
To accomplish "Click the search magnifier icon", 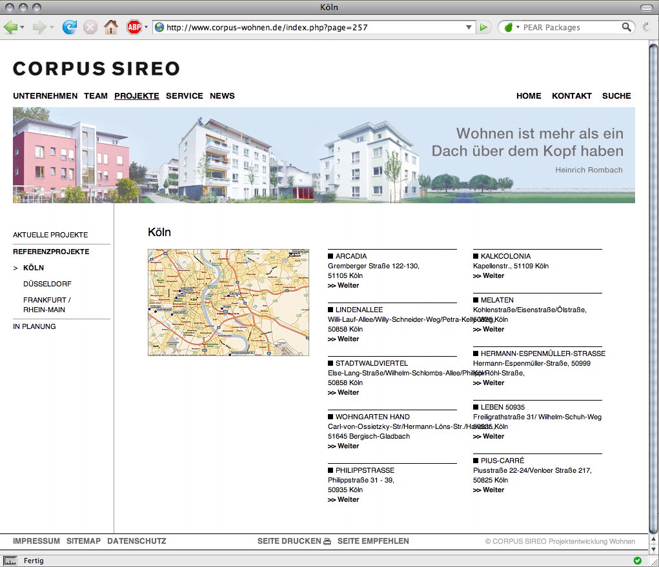I will pyautogui.click(x=626, y=27).
